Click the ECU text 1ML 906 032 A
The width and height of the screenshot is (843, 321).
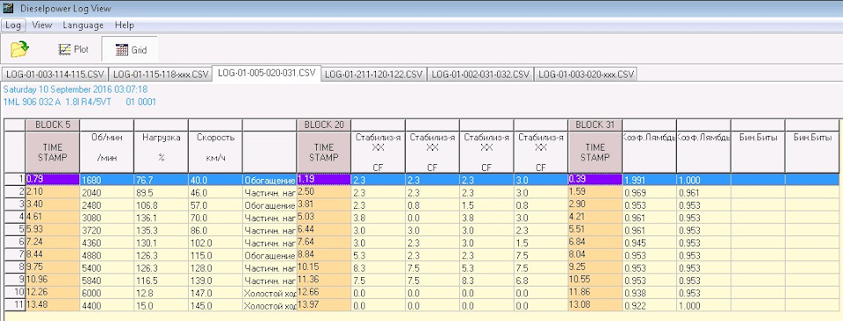pyautogui.click(x=32, y=102)
